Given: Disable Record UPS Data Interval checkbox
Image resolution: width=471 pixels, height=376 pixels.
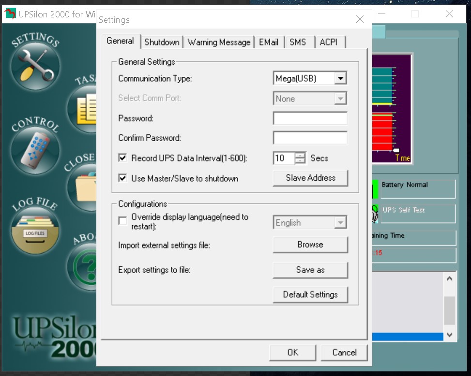Looking at the screenshot, I should 123,158.
